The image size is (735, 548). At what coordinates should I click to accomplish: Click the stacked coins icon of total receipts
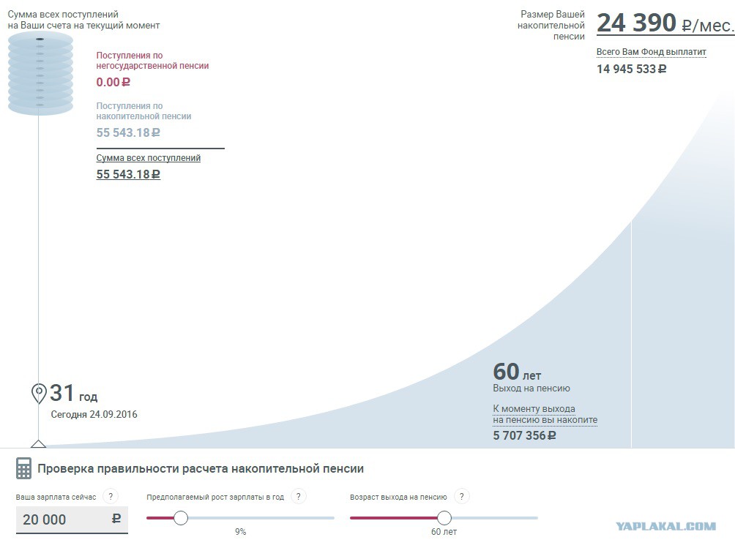(x=40, y=74)
